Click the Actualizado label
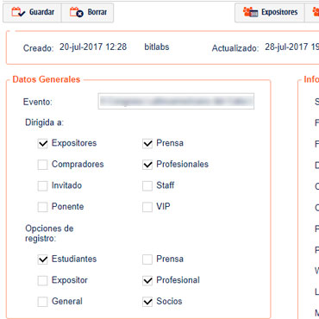The image size is (319, 319). pos(235,48)
